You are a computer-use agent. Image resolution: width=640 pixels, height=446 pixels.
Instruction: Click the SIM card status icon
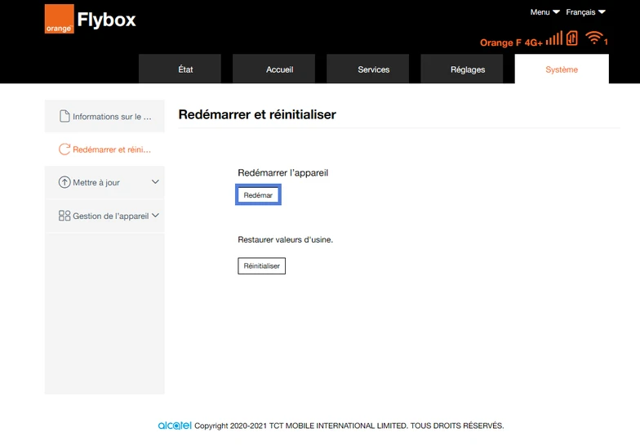(x=571, y=38)
